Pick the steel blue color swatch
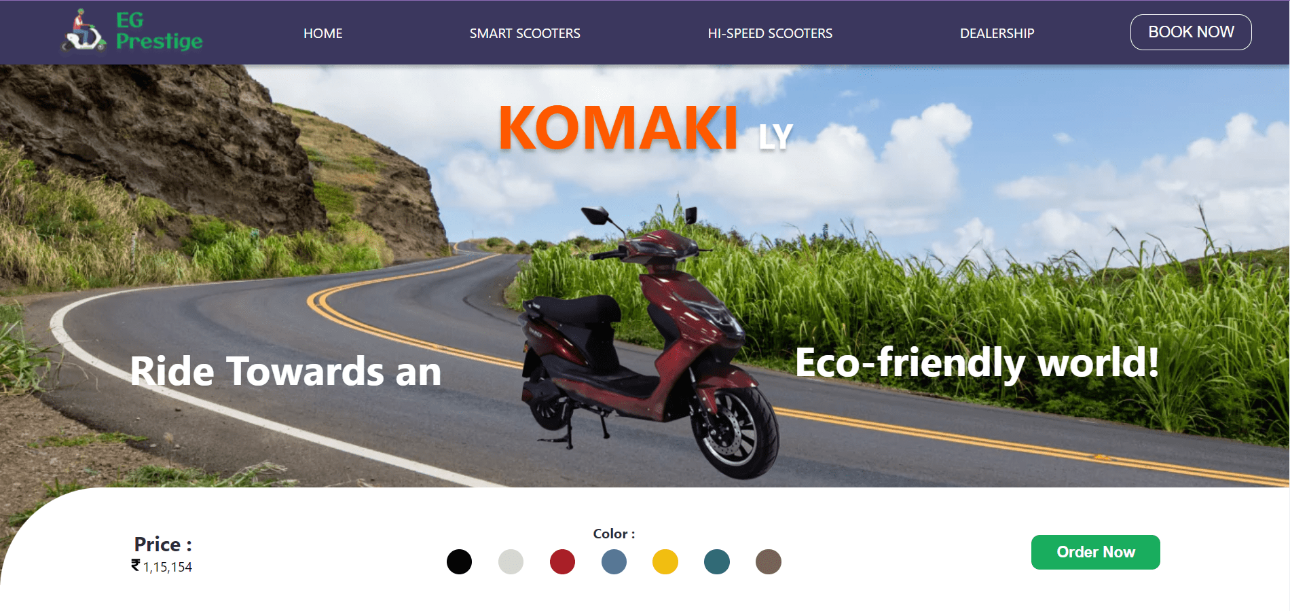 pos(614,561)
